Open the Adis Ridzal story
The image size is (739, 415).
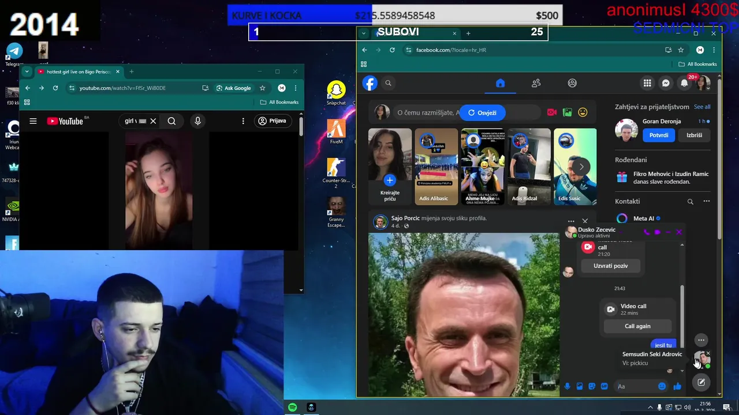[528, 167]
